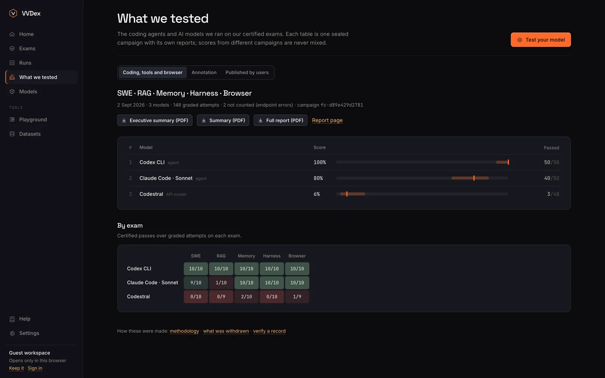Screen dimensions: 605x378
Task: Open the verify a record link
Action: coord(269,331)
